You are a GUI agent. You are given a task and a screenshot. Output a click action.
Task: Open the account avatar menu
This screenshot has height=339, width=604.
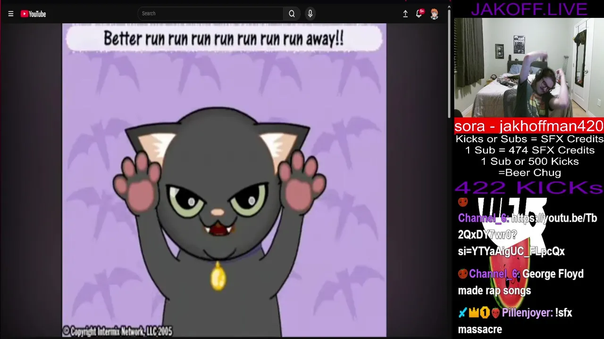click(434, 14)
